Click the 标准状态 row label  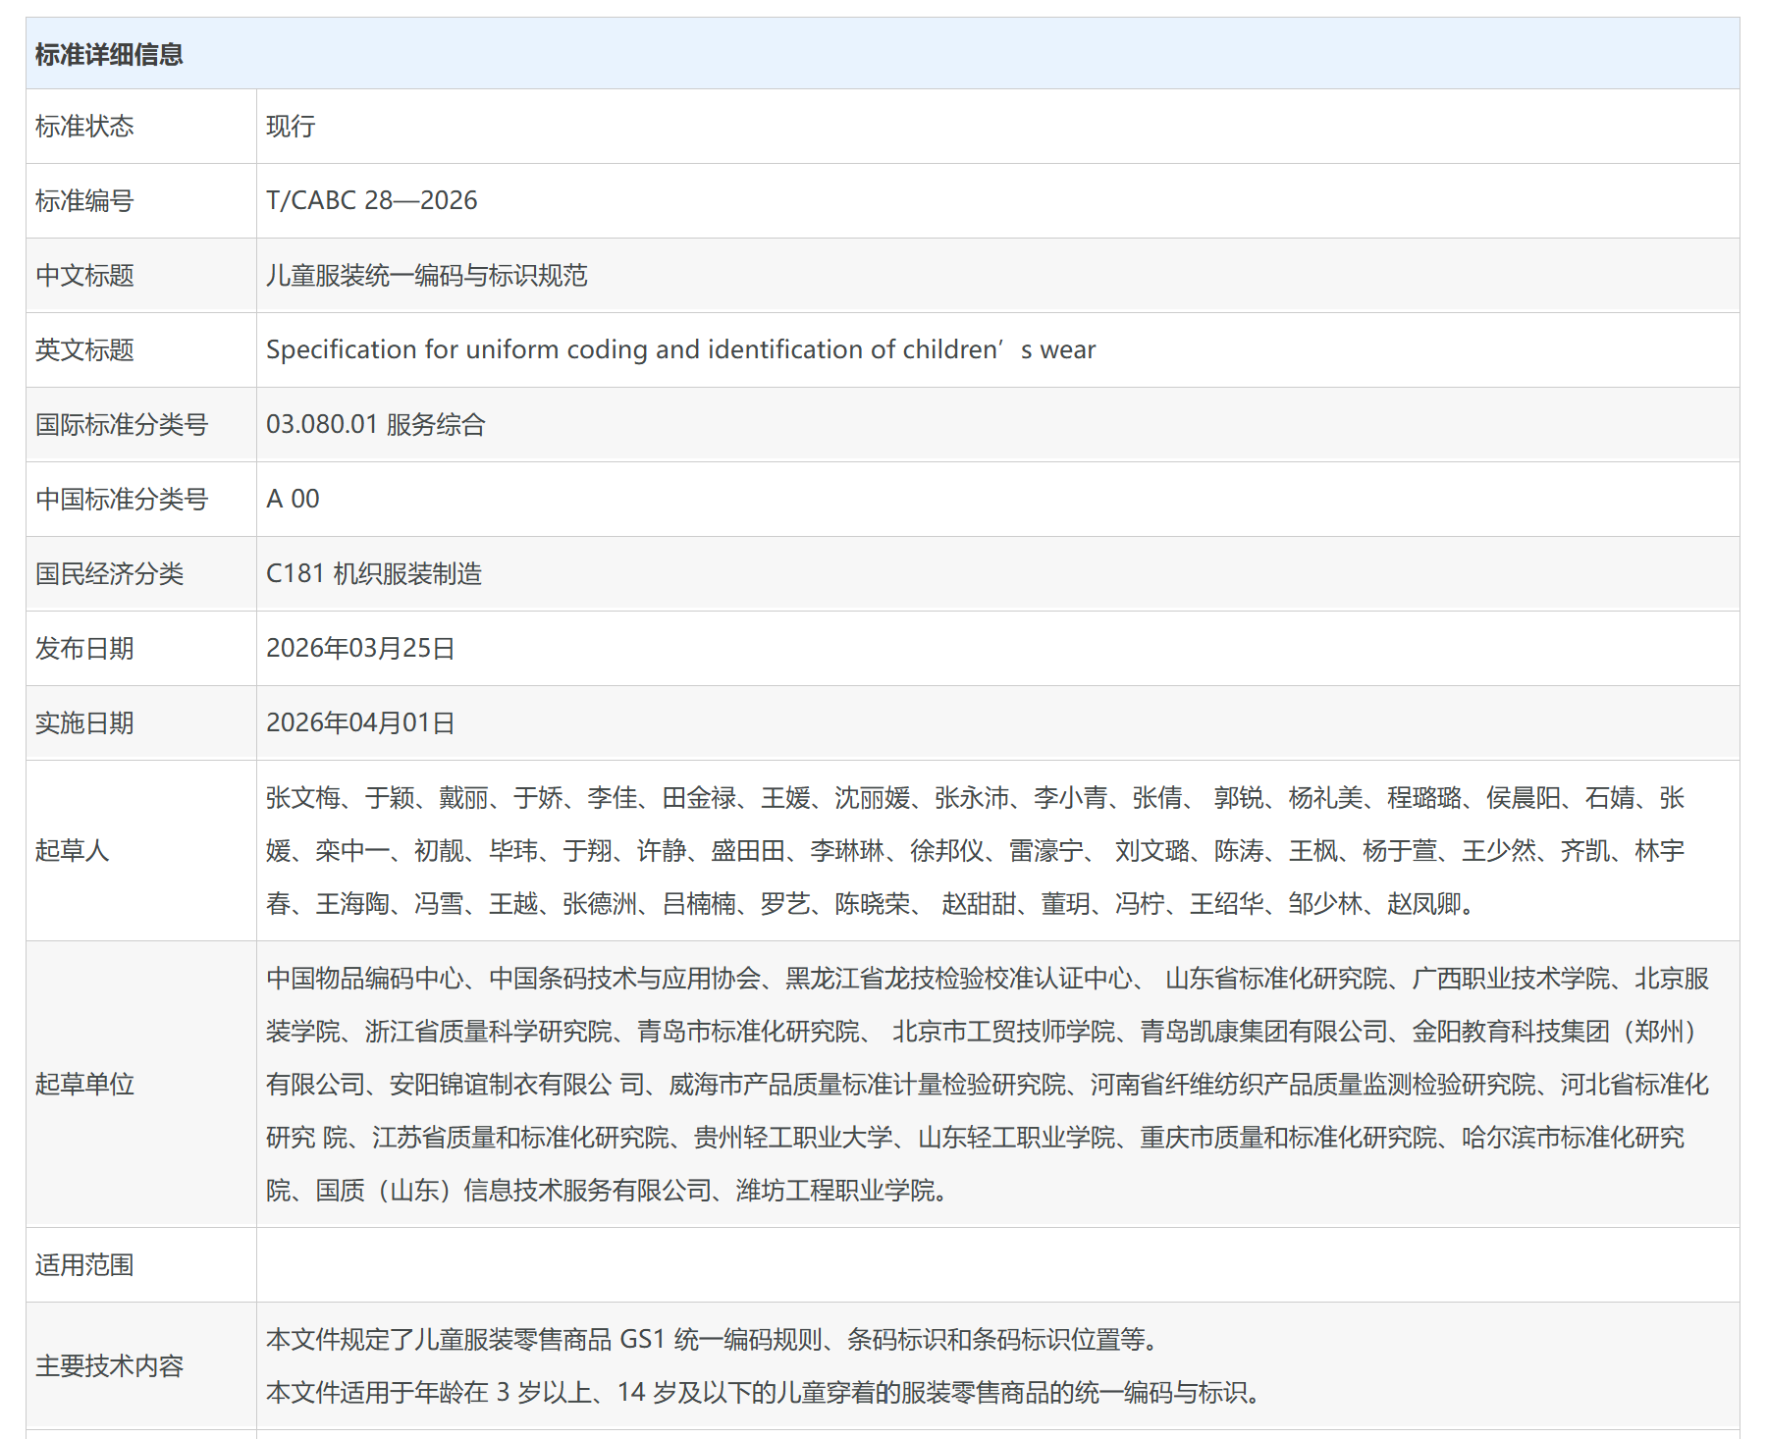(84, 127)
